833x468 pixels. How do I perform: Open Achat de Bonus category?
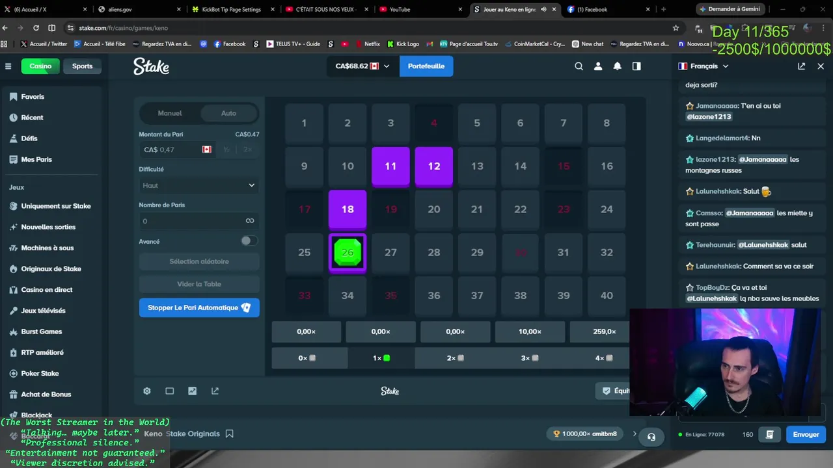point(46,395)
